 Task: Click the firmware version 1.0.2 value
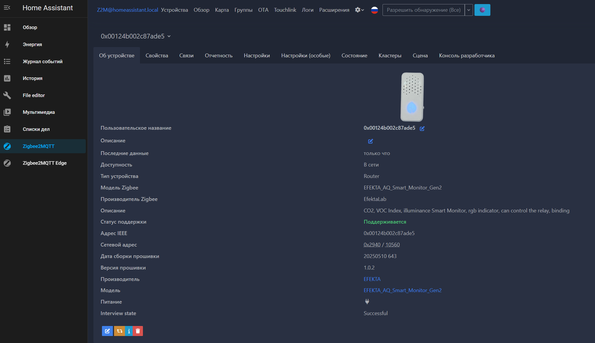click(x=369, y=268)
